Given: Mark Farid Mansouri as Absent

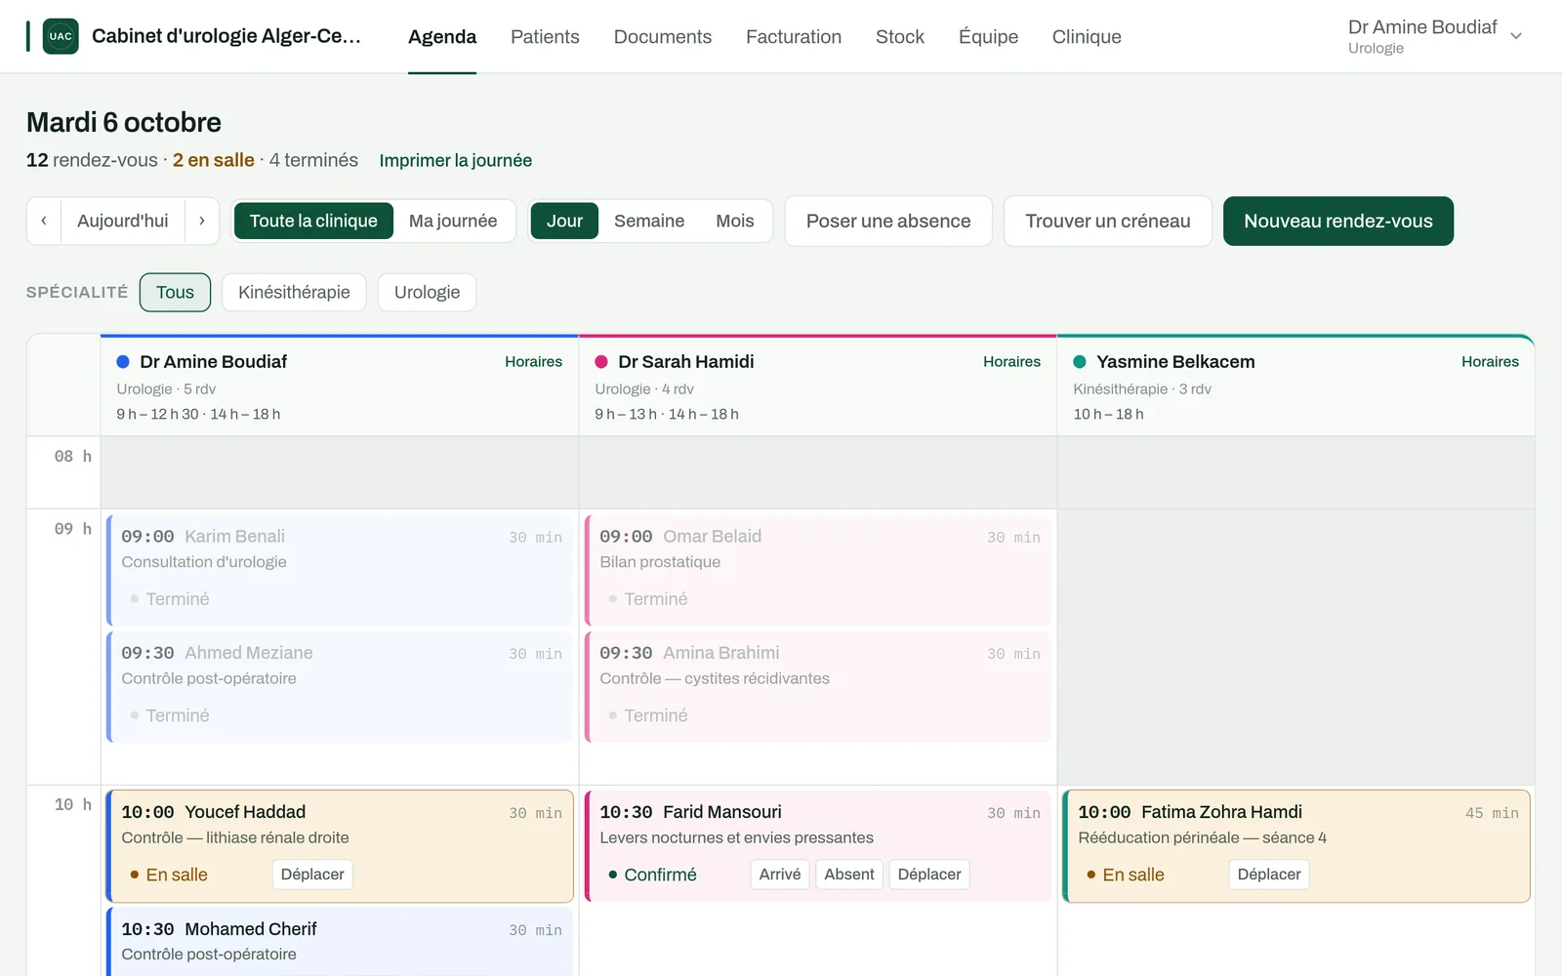Looking at the screenshot, I should [x=849, y=874].
